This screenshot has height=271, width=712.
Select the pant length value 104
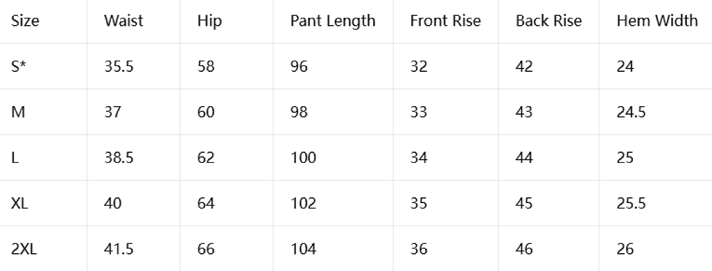[303, 249]
